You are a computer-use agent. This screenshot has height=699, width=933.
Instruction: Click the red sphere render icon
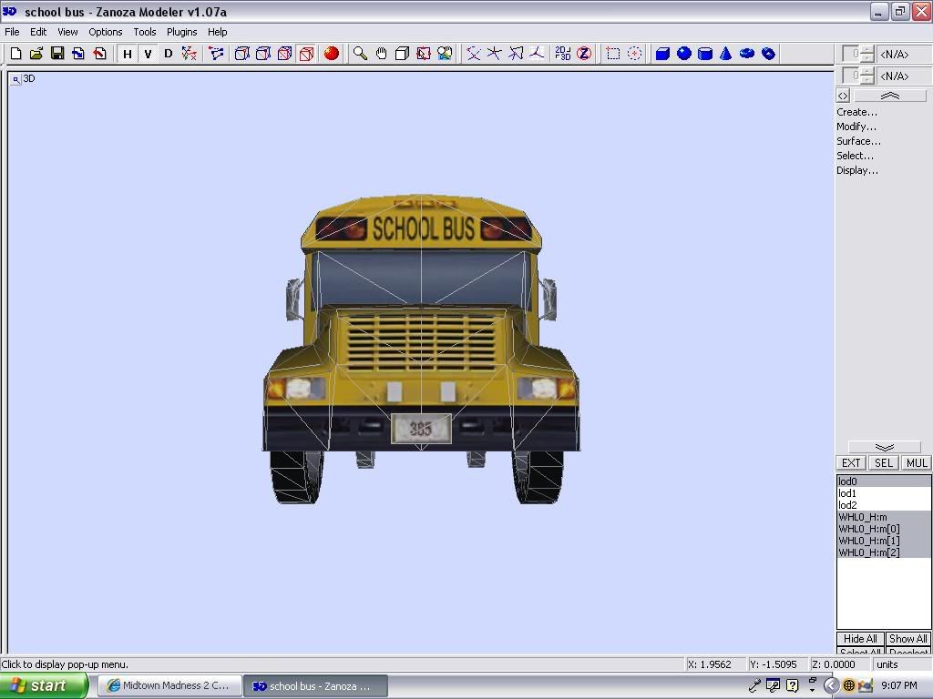coord(332,54)
